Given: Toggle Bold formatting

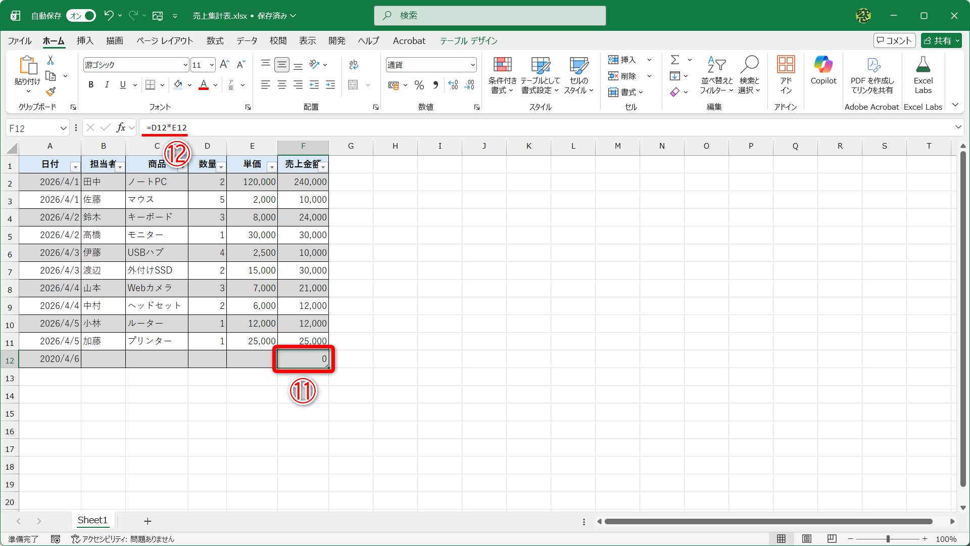Looking at the screenshot, I should point(91,85).
